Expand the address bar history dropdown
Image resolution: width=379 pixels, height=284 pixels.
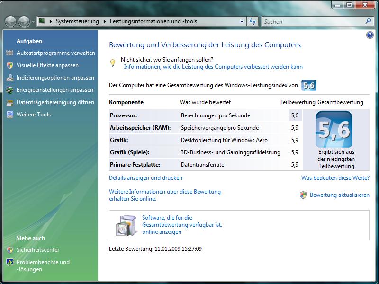click(x=242, y=21)
